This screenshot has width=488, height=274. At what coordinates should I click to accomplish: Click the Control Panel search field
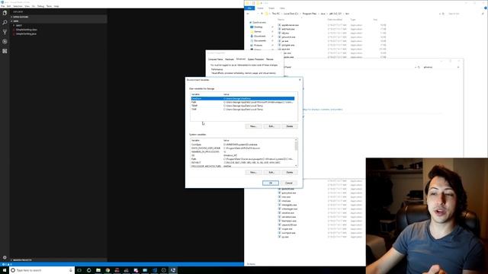pyautogui.click(x=441, y=67)
